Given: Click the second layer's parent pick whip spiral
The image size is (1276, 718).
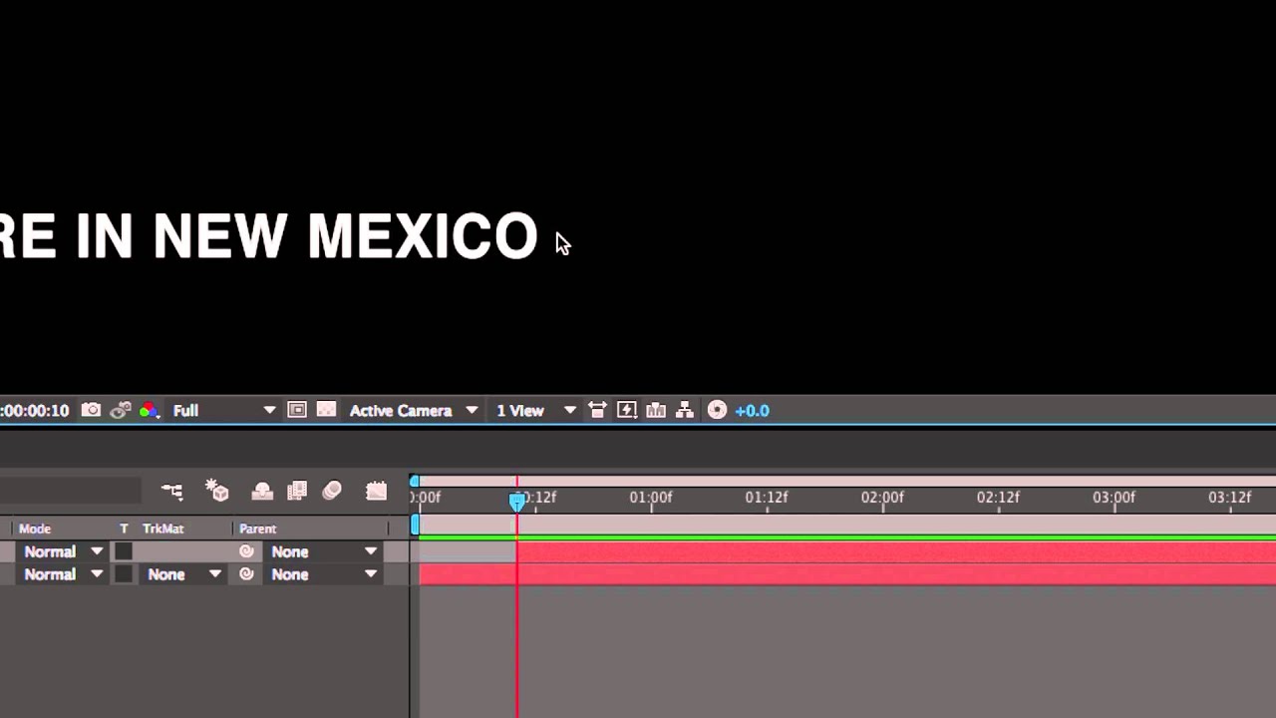Looking at the screenshot, I should (246, 574).
